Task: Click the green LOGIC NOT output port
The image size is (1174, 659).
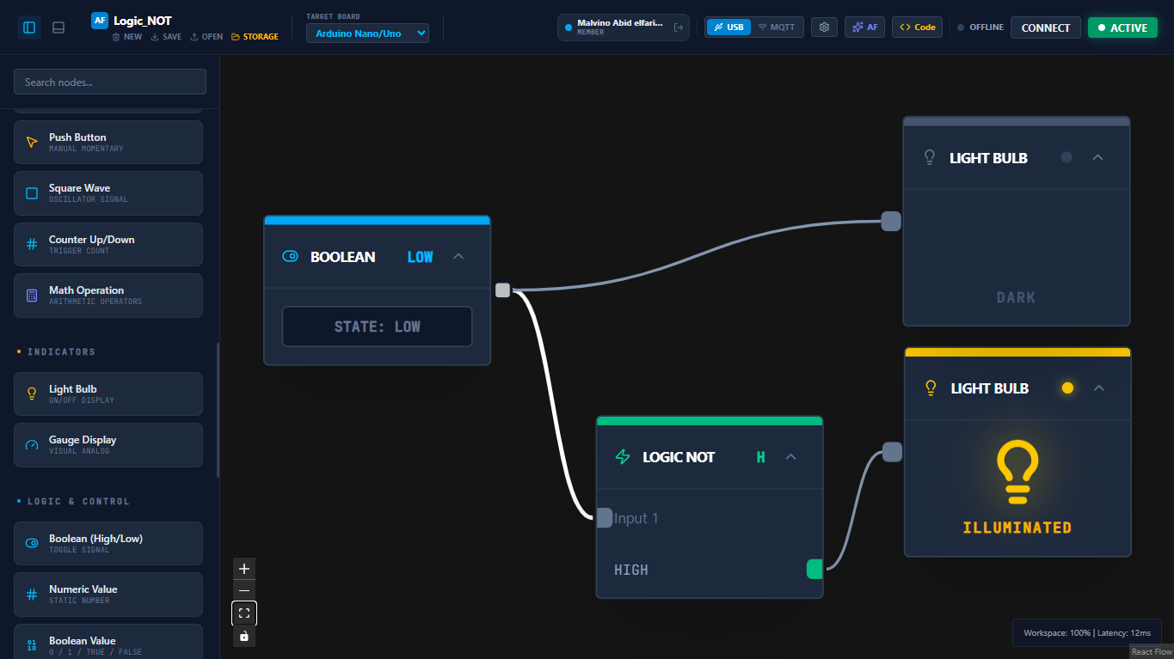Action: point(814,569)
